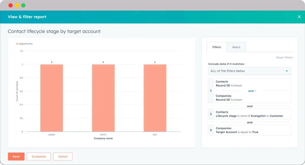Viewport: 305px width, 165px height.
Task: Click the dior bar in the chart
Action: pos(155,98)
